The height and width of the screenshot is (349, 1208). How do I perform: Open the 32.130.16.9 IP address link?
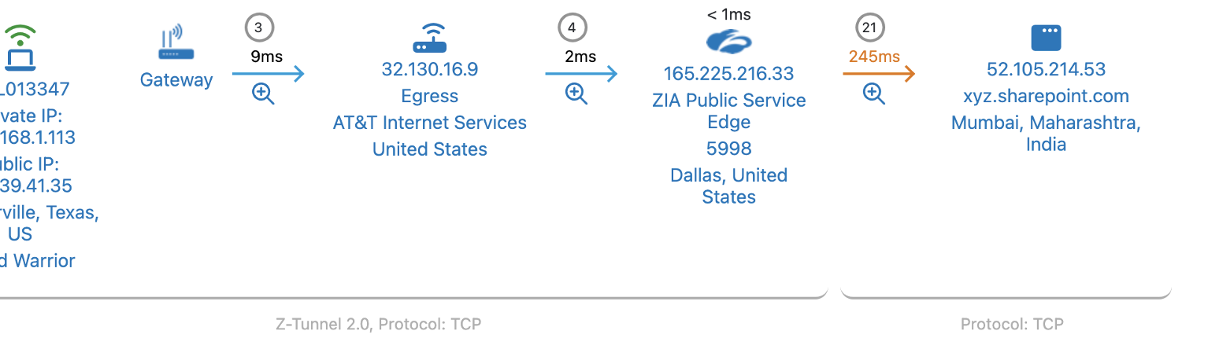(429, 69)
